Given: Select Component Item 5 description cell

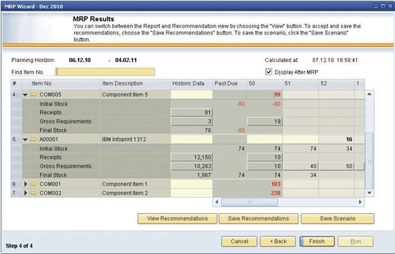Looking at the screenshot, I should pos(135,95).
